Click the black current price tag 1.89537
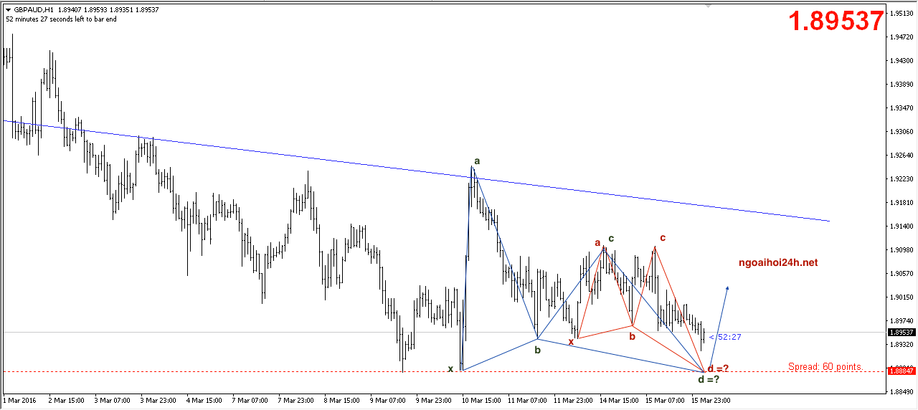Screen dimensions: 918x410 coord(901,333)
